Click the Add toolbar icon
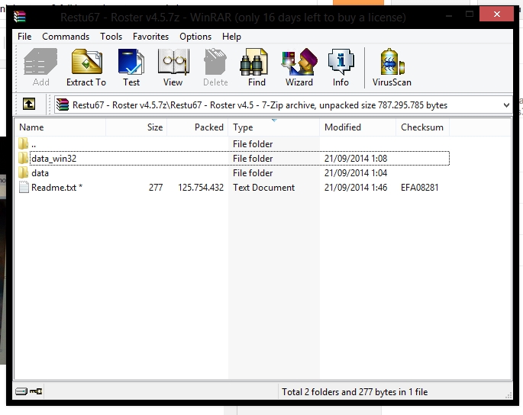This screenshot has height=415, width=523. pyautogui.click(x=40, y=67)
